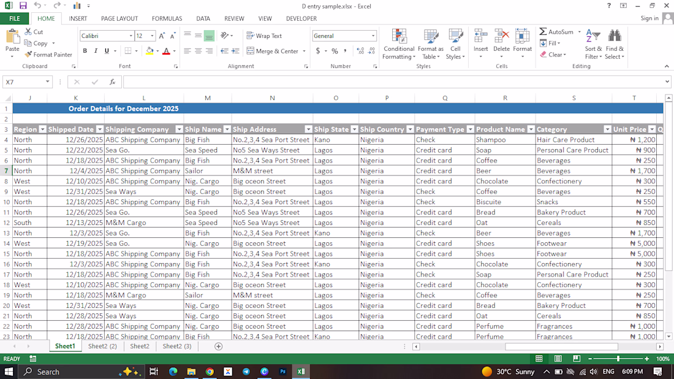
Task: Apply percent style format
Action: [335, 51]
